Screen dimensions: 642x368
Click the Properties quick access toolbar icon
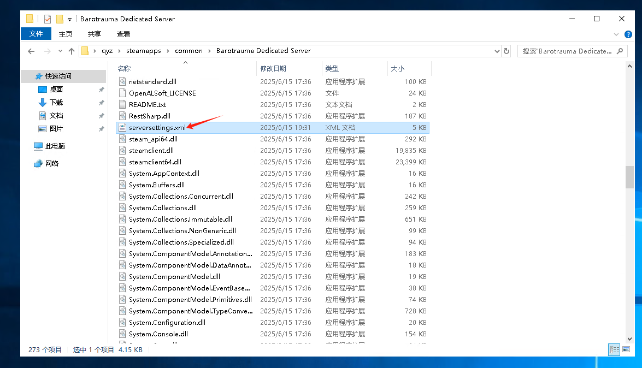pos(48,19)
